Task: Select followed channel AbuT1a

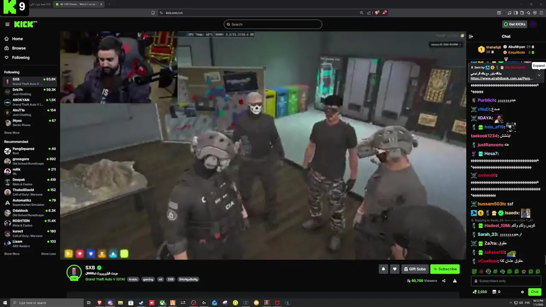Action: pos(30,112)
